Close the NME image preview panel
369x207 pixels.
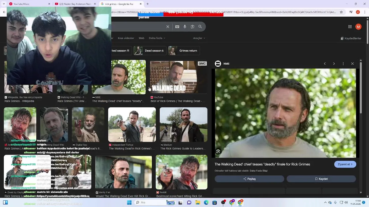coord(352,64)
